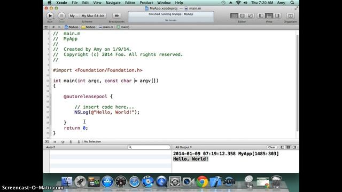Go forward in editor history
This screenshot has height=192, width=342.
tap(59, 27)
